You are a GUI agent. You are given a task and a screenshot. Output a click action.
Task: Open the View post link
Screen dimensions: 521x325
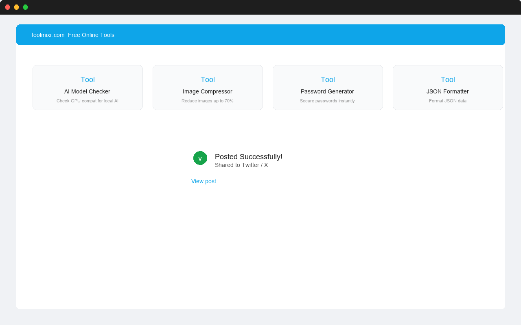(x=204, y=181)
